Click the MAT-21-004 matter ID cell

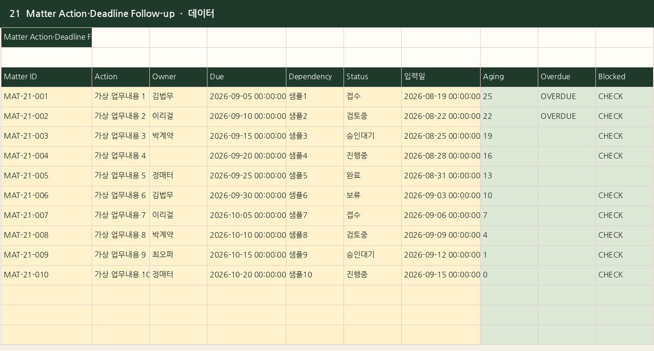point(46,156)
